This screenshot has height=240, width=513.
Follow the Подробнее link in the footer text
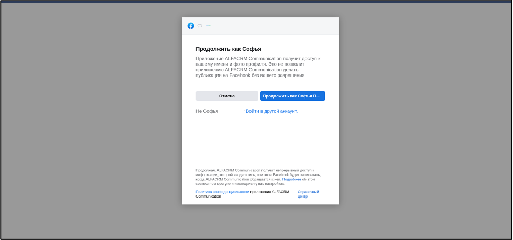click(x=291, y=179)
